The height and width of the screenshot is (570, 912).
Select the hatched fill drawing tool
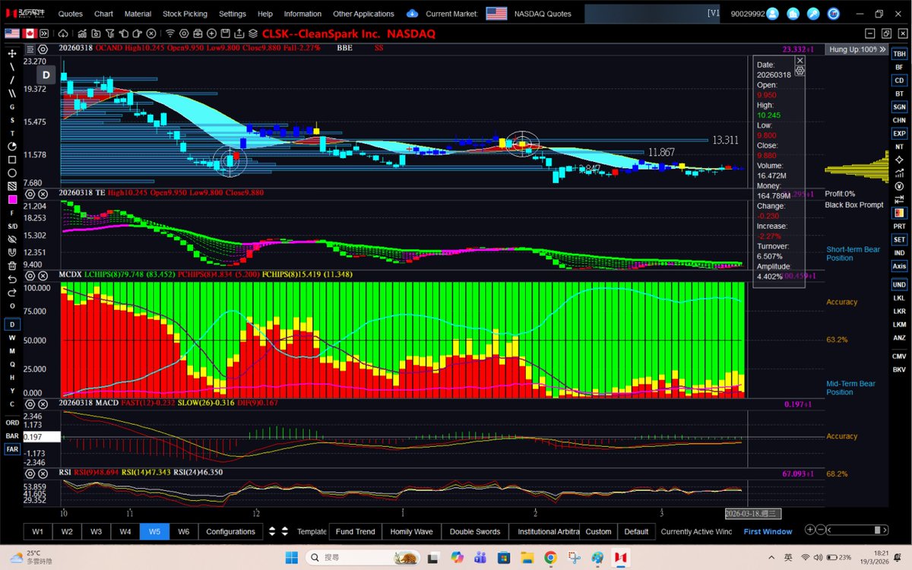tap(12, 185)
